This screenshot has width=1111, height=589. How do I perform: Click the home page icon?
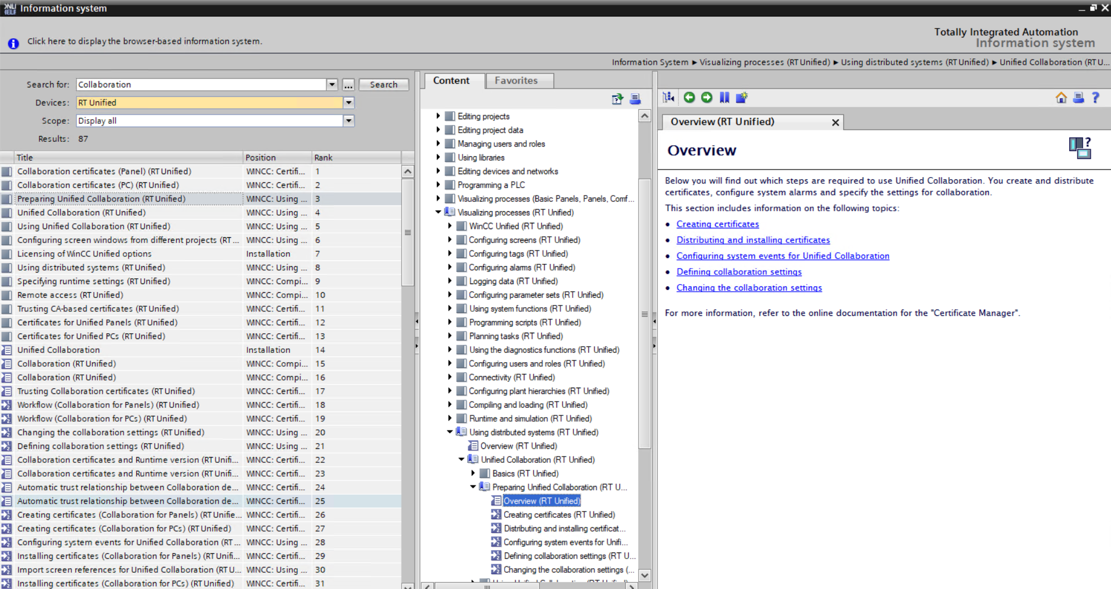1061,98
